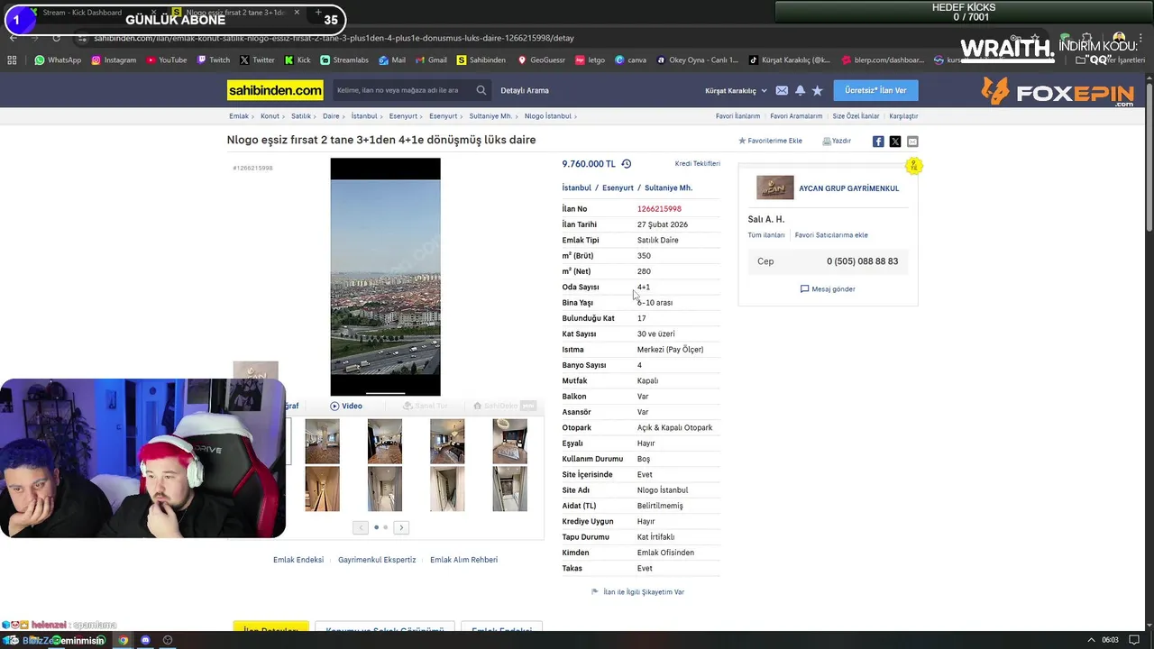
Task: Click Kredi Teklifleri link
Action: click(x=698, y=164)
